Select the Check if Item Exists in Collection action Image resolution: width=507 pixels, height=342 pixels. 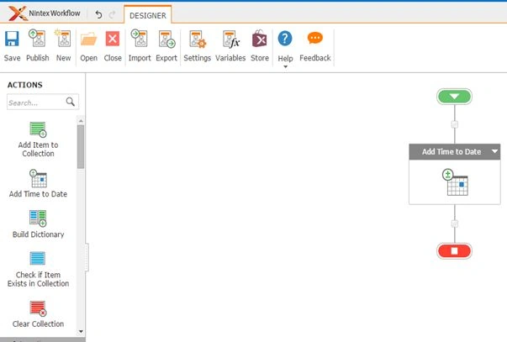(38, 269)
